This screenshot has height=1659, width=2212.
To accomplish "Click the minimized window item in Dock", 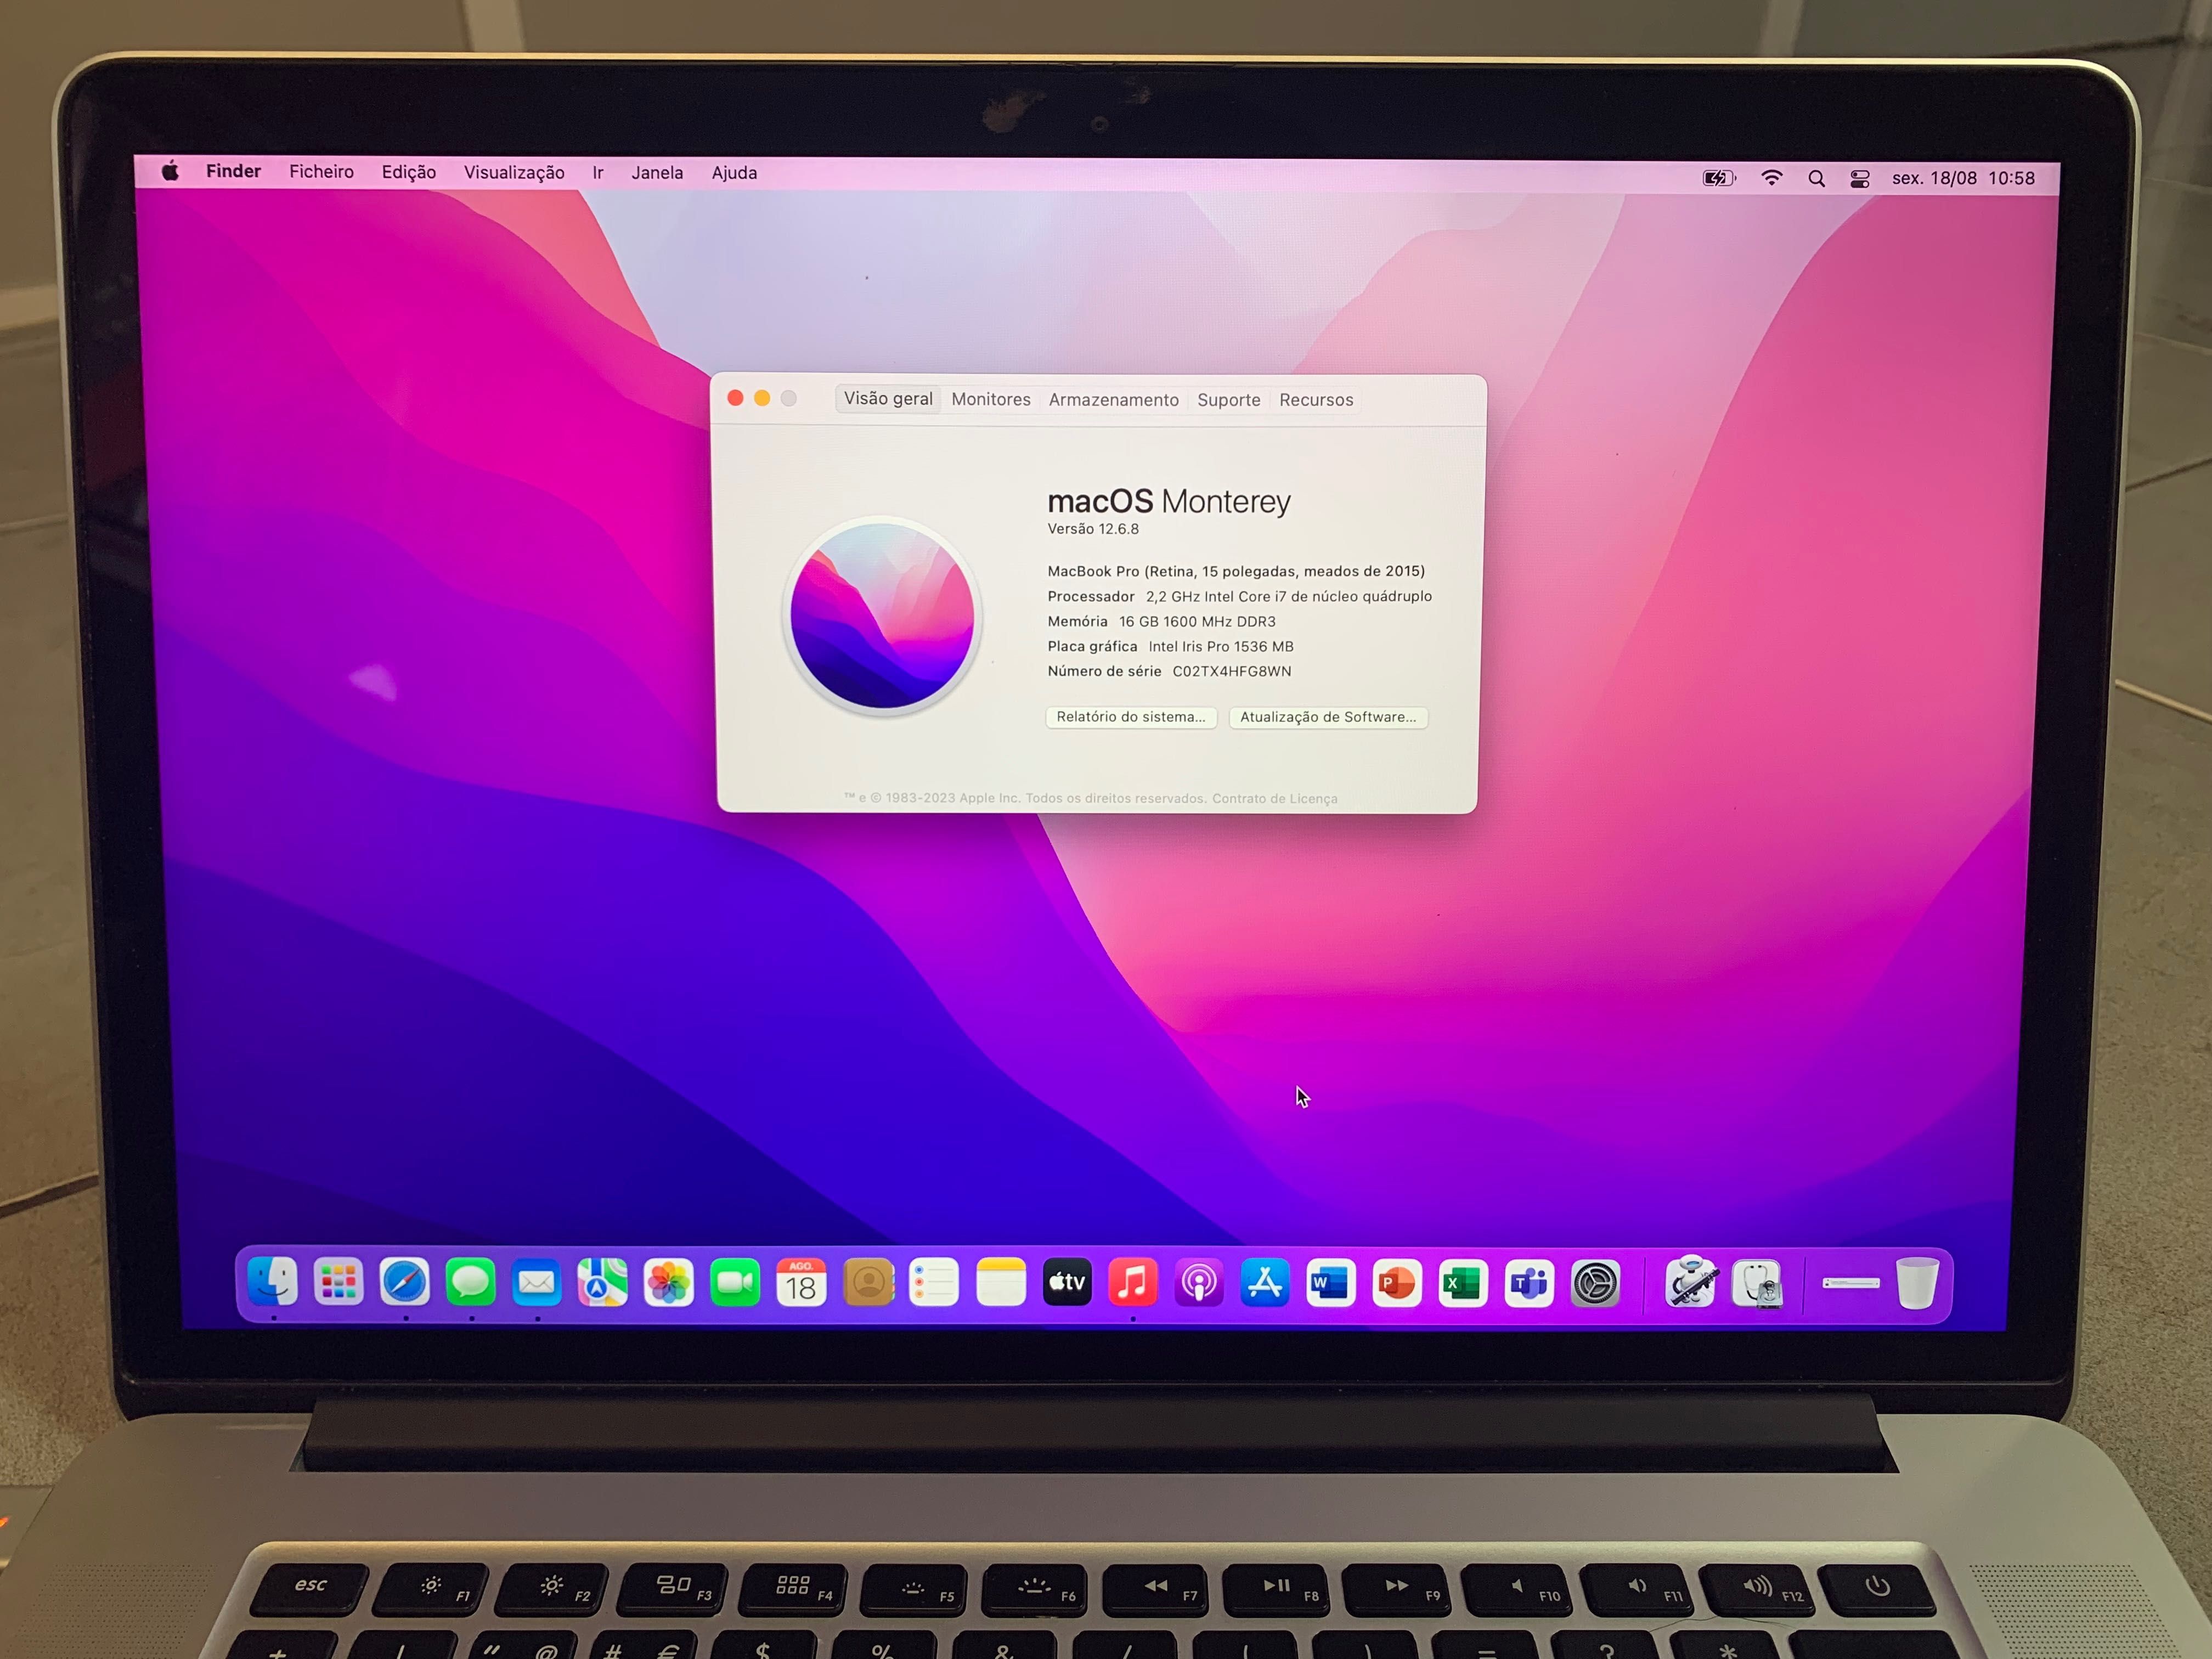I will pyautogui.click(x=1851, y=1283).
